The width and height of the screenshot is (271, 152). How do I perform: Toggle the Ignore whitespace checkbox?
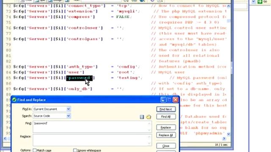tap(75, 150)
